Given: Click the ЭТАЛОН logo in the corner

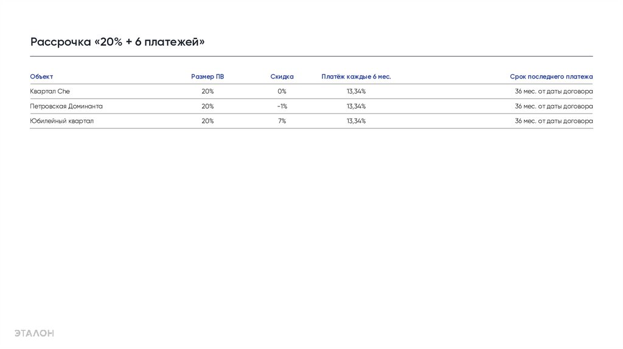Looking at the screenshot, I should pos(34,333).
